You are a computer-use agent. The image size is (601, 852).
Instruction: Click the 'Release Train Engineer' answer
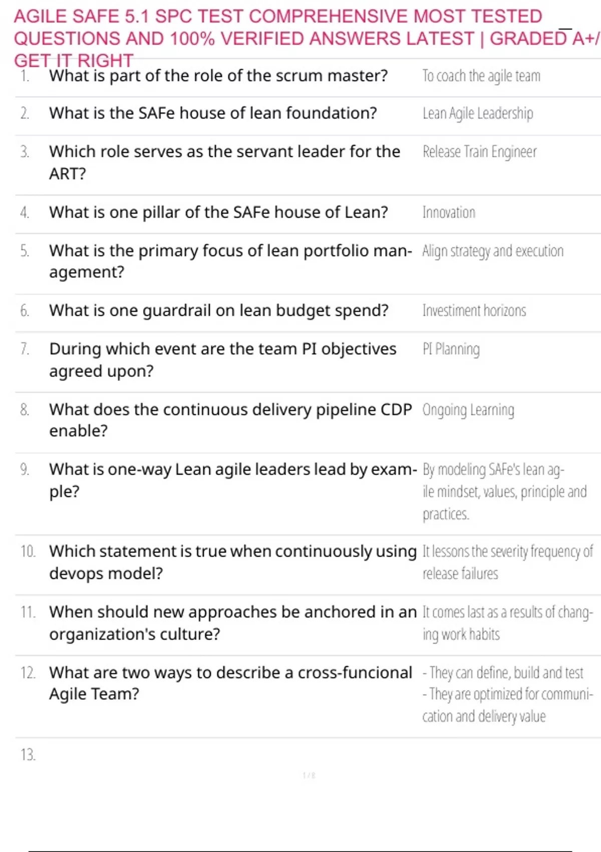click(x=479, y=152)
